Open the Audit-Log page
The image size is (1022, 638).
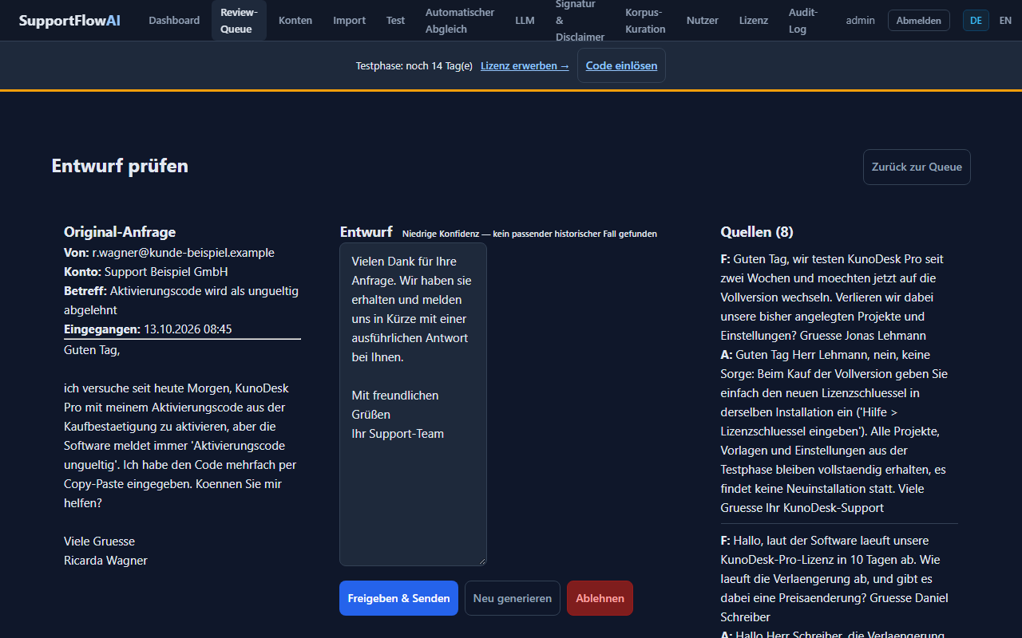(x=802, y=21)
